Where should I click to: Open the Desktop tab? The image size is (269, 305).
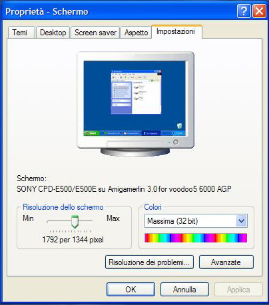[x=53, y=33]
